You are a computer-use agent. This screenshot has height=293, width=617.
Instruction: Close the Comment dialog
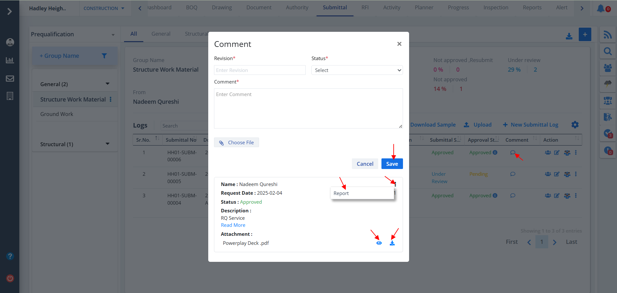tap(399, 44)
